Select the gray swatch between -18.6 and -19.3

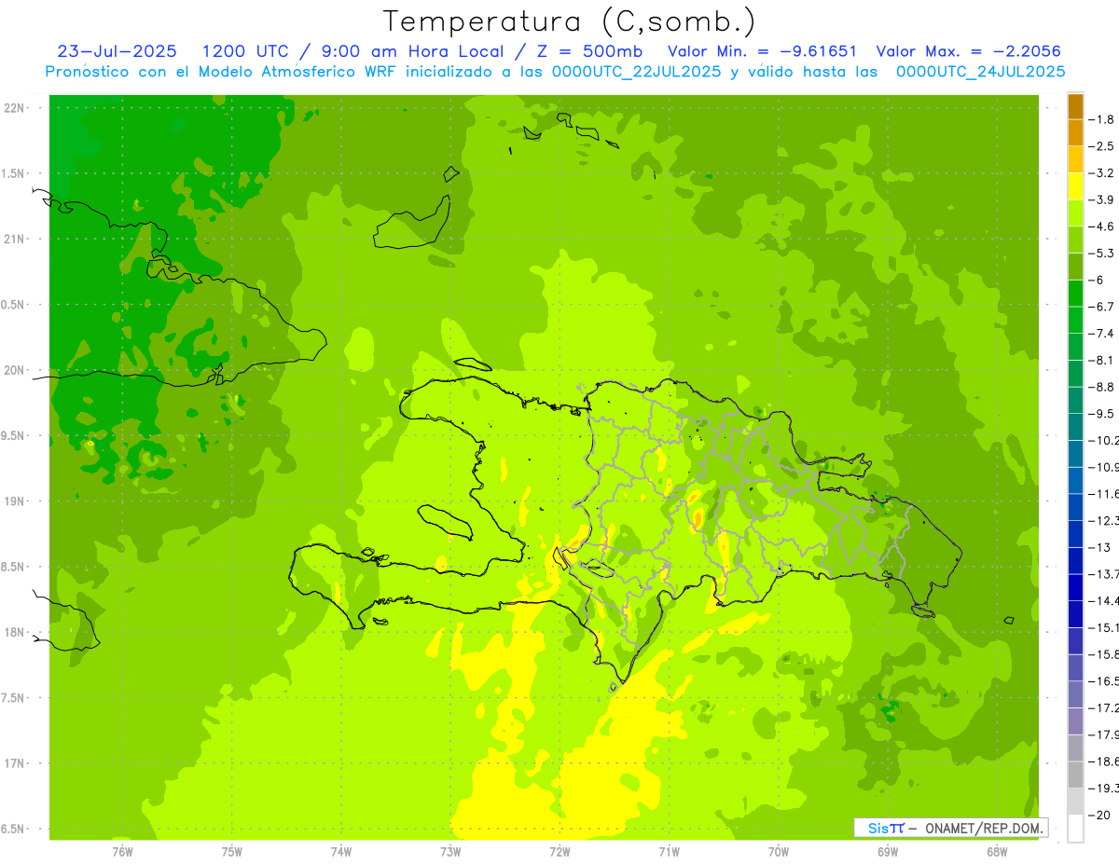1075,775
